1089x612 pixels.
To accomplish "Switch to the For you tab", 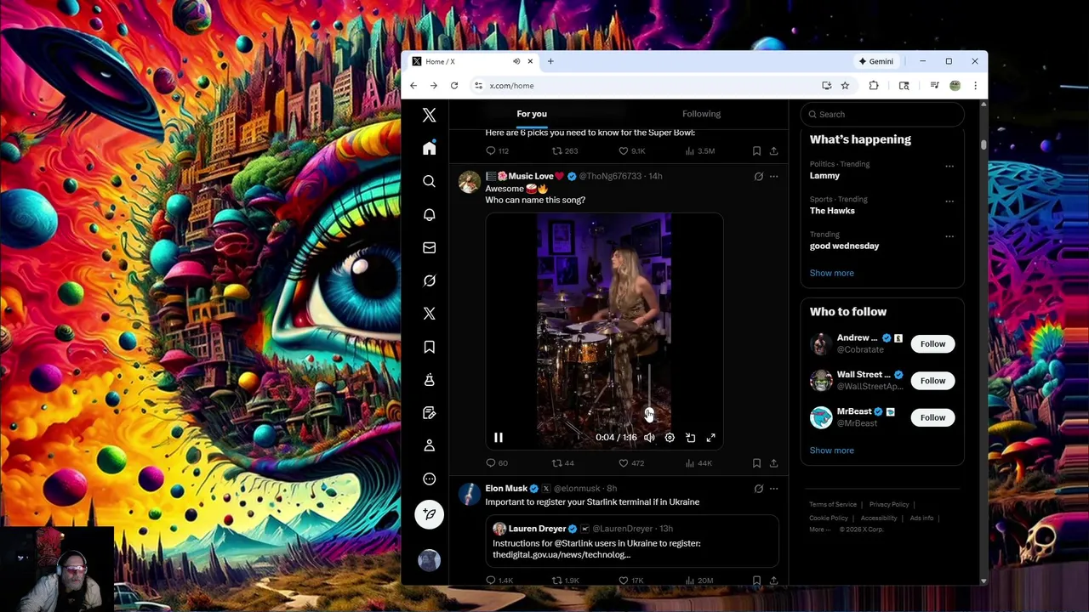I will pos(532,114).
